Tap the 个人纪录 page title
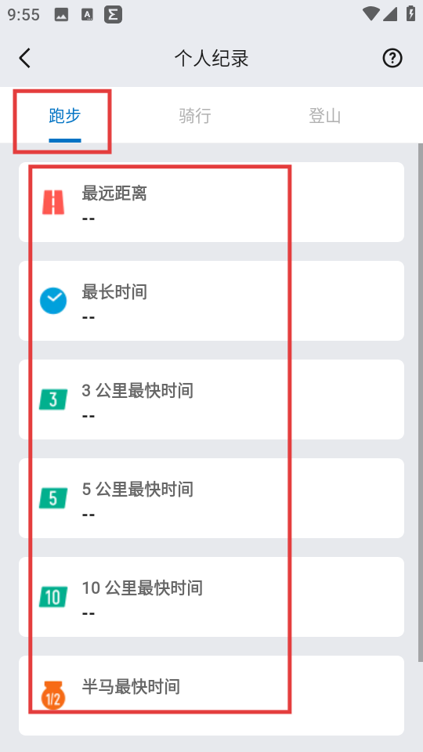423x752 pixels. (211, 59)
